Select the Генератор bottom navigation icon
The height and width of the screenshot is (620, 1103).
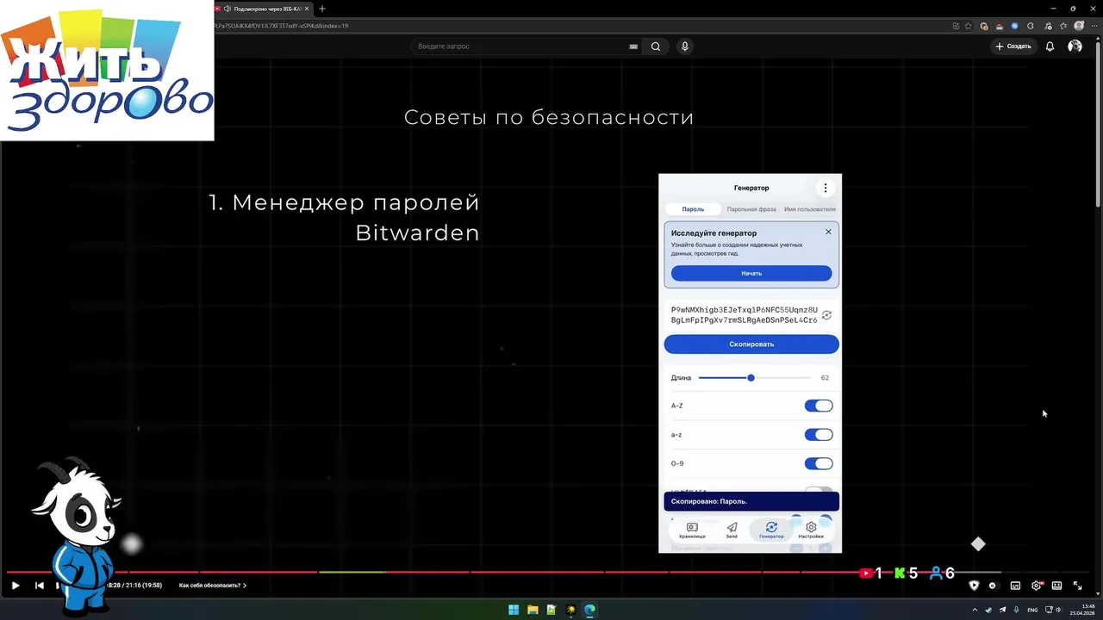point(771,530)
